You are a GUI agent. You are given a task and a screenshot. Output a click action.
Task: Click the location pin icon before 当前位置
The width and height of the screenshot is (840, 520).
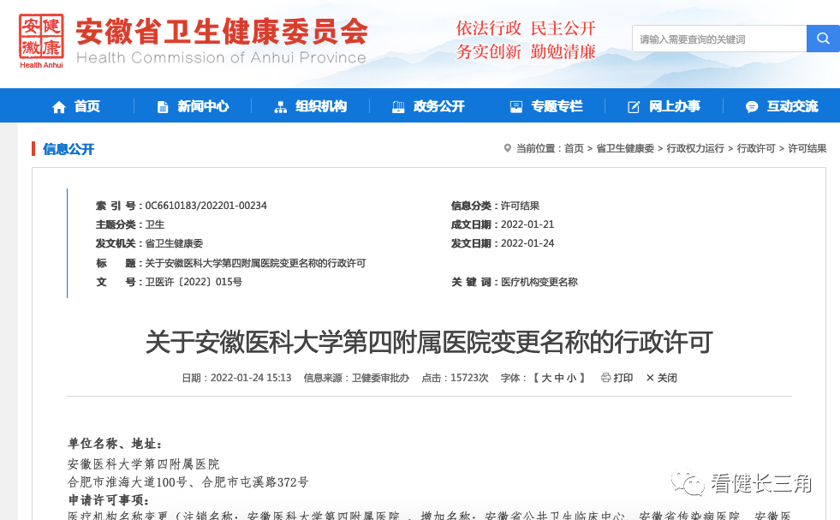[x=507, y=148]
